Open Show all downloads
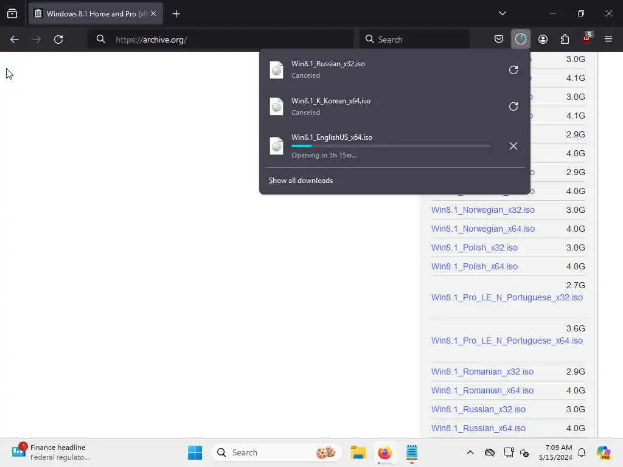This screenshot has width=623, height=467. (301, 181)
